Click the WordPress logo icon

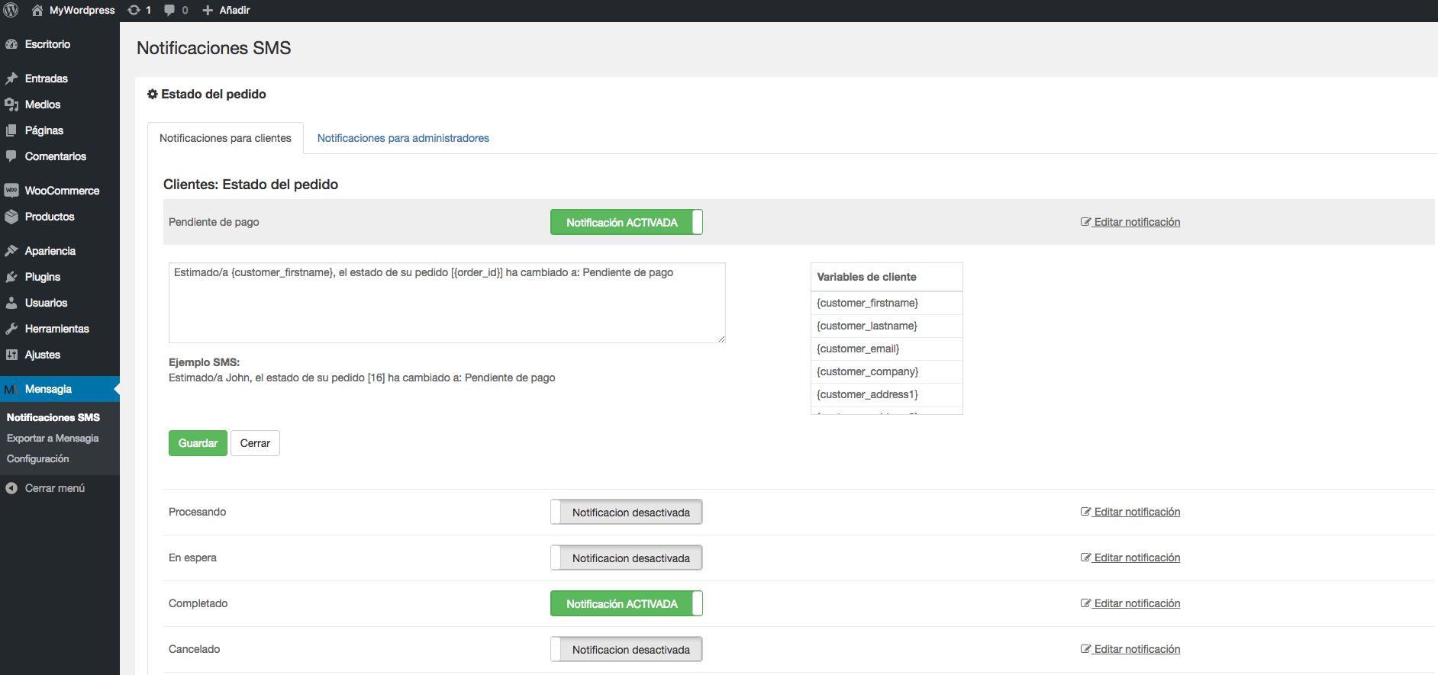pos(11,10)
